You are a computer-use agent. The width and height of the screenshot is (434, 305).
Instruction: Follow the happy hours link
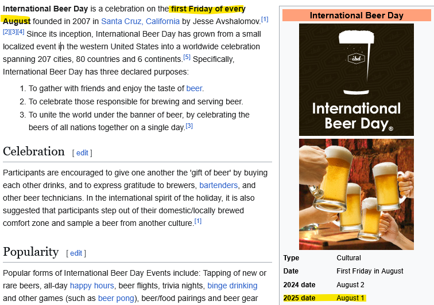point(92,286)
